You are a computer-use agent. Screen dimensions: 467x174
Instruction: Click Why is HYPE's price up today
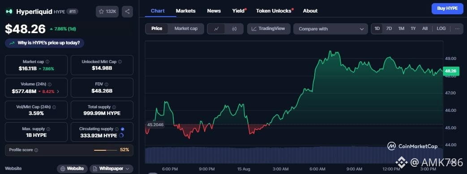click(45, 43)
